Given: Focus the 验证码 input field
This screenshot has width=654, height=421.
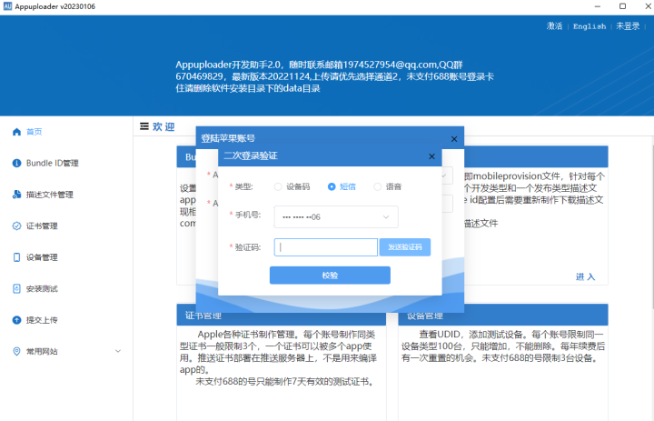Looking at the screenshot, I should pyautogui.click(x=326, y=247).
